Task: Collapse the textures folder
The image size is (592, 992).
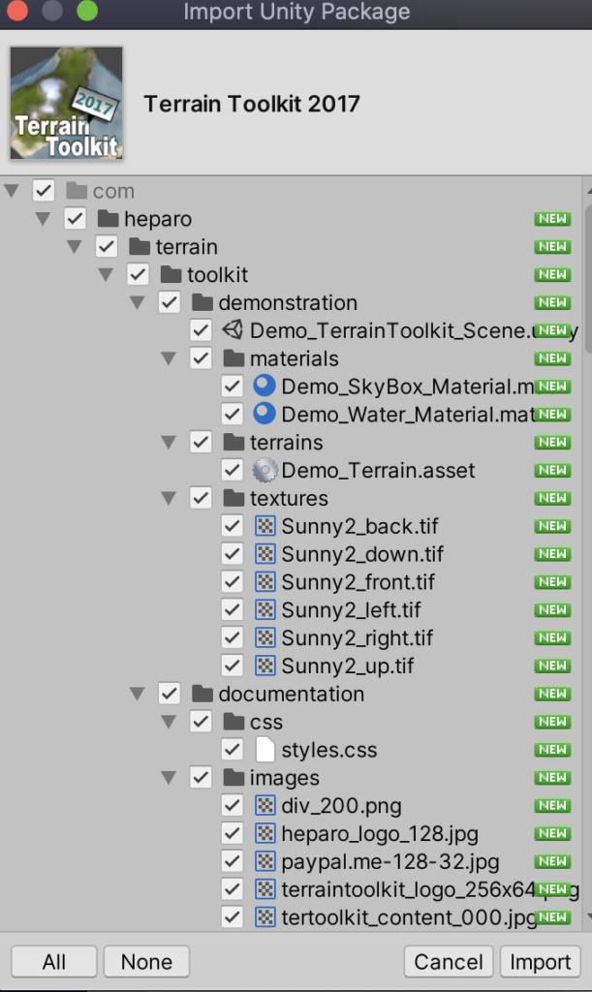Action: pos(169,499)
